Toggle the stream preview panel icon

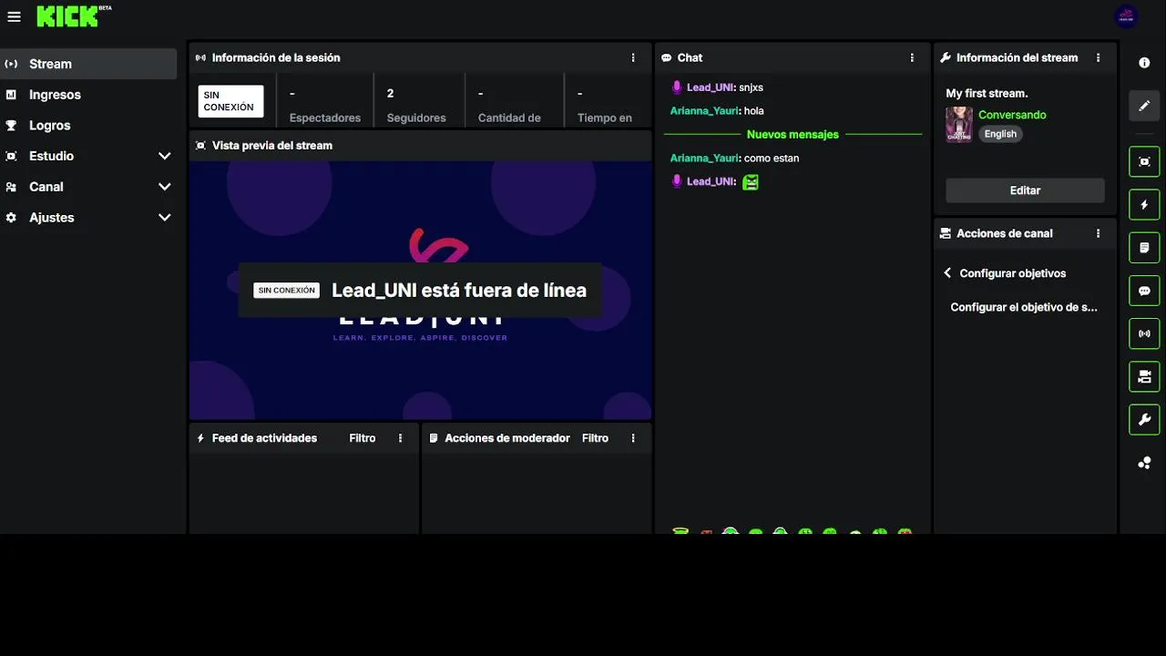[1145, 161]
